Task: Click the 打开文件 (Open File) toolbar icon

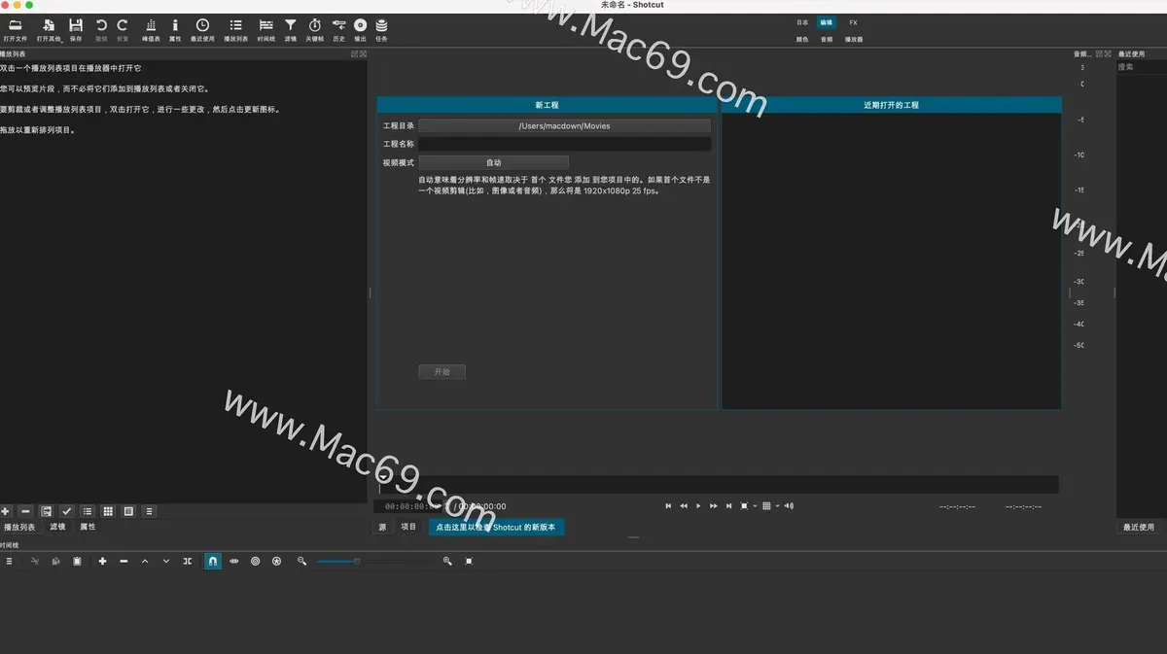Action: pyautogui.click(x=16, y=29)
